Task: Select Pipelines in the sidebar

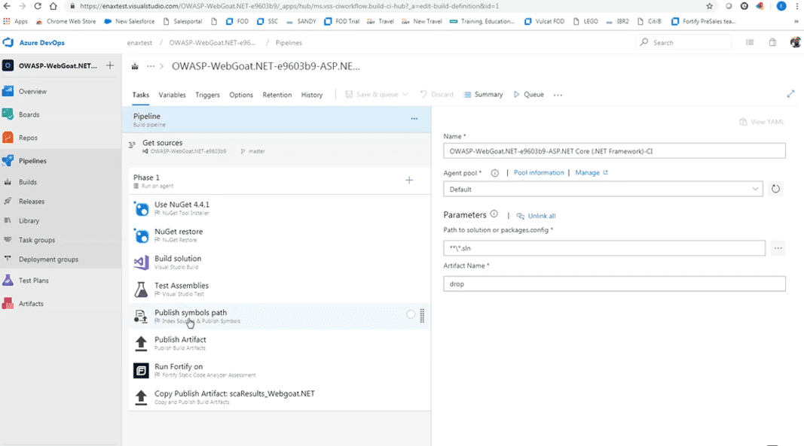Action: click(33, 160)
